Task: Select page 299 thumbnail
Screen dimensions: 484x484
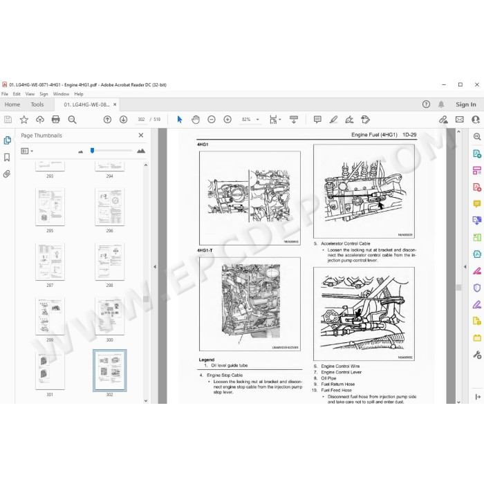Action: [x=50, y=316]
